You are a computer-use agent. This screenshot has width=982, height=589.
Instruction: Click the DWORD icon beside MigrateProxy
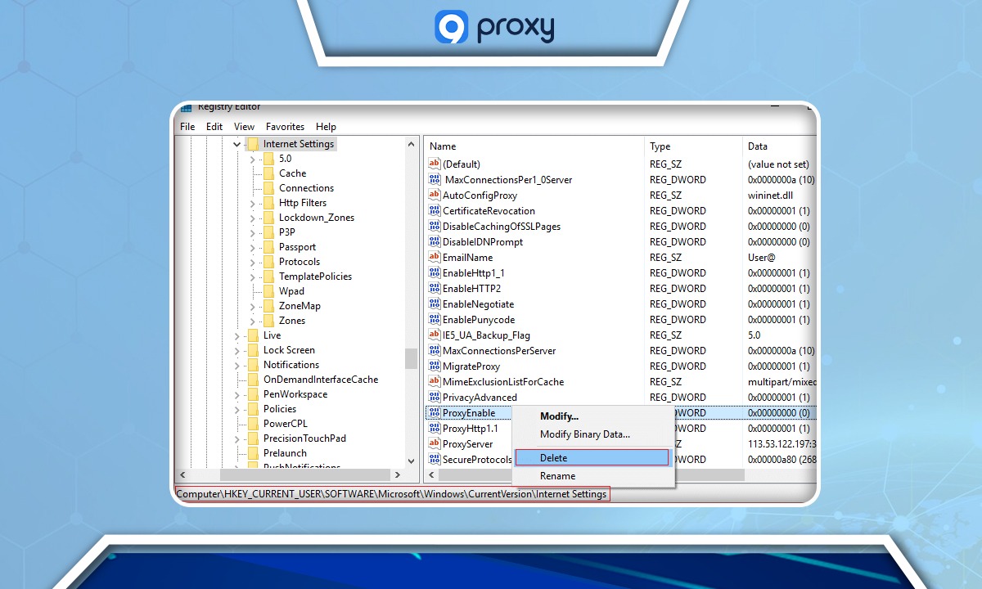(x=434, y=366)
